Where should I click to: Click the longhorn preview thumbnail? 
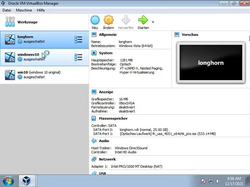[x=211, y=63]
